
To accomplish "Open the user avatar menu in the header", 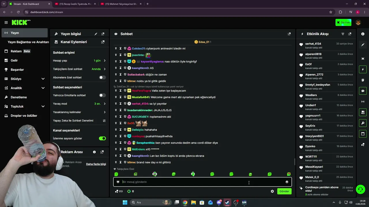I will tap(358, 22).
